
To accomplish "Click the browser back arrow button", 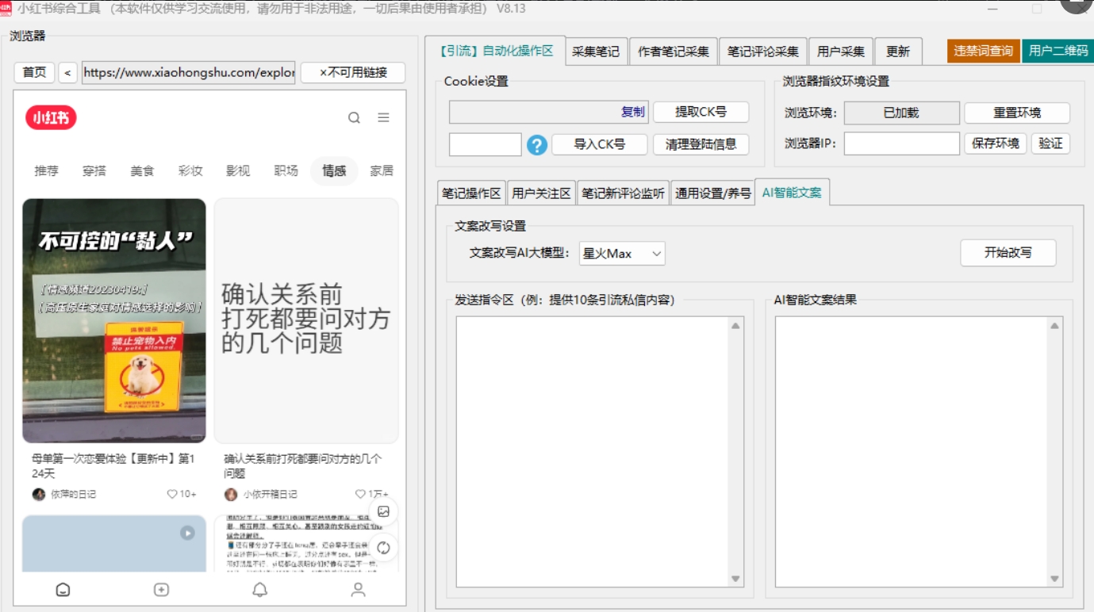I will coord(68,73).
